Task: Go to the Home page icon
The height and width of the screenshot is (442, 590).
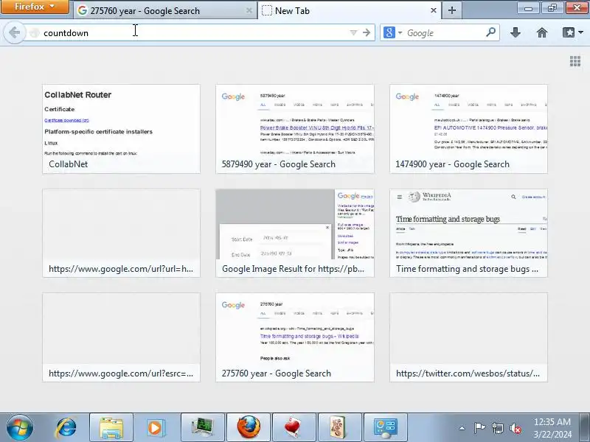Action: coord(542,32)
